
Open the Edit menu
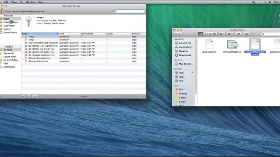point(6,2)
